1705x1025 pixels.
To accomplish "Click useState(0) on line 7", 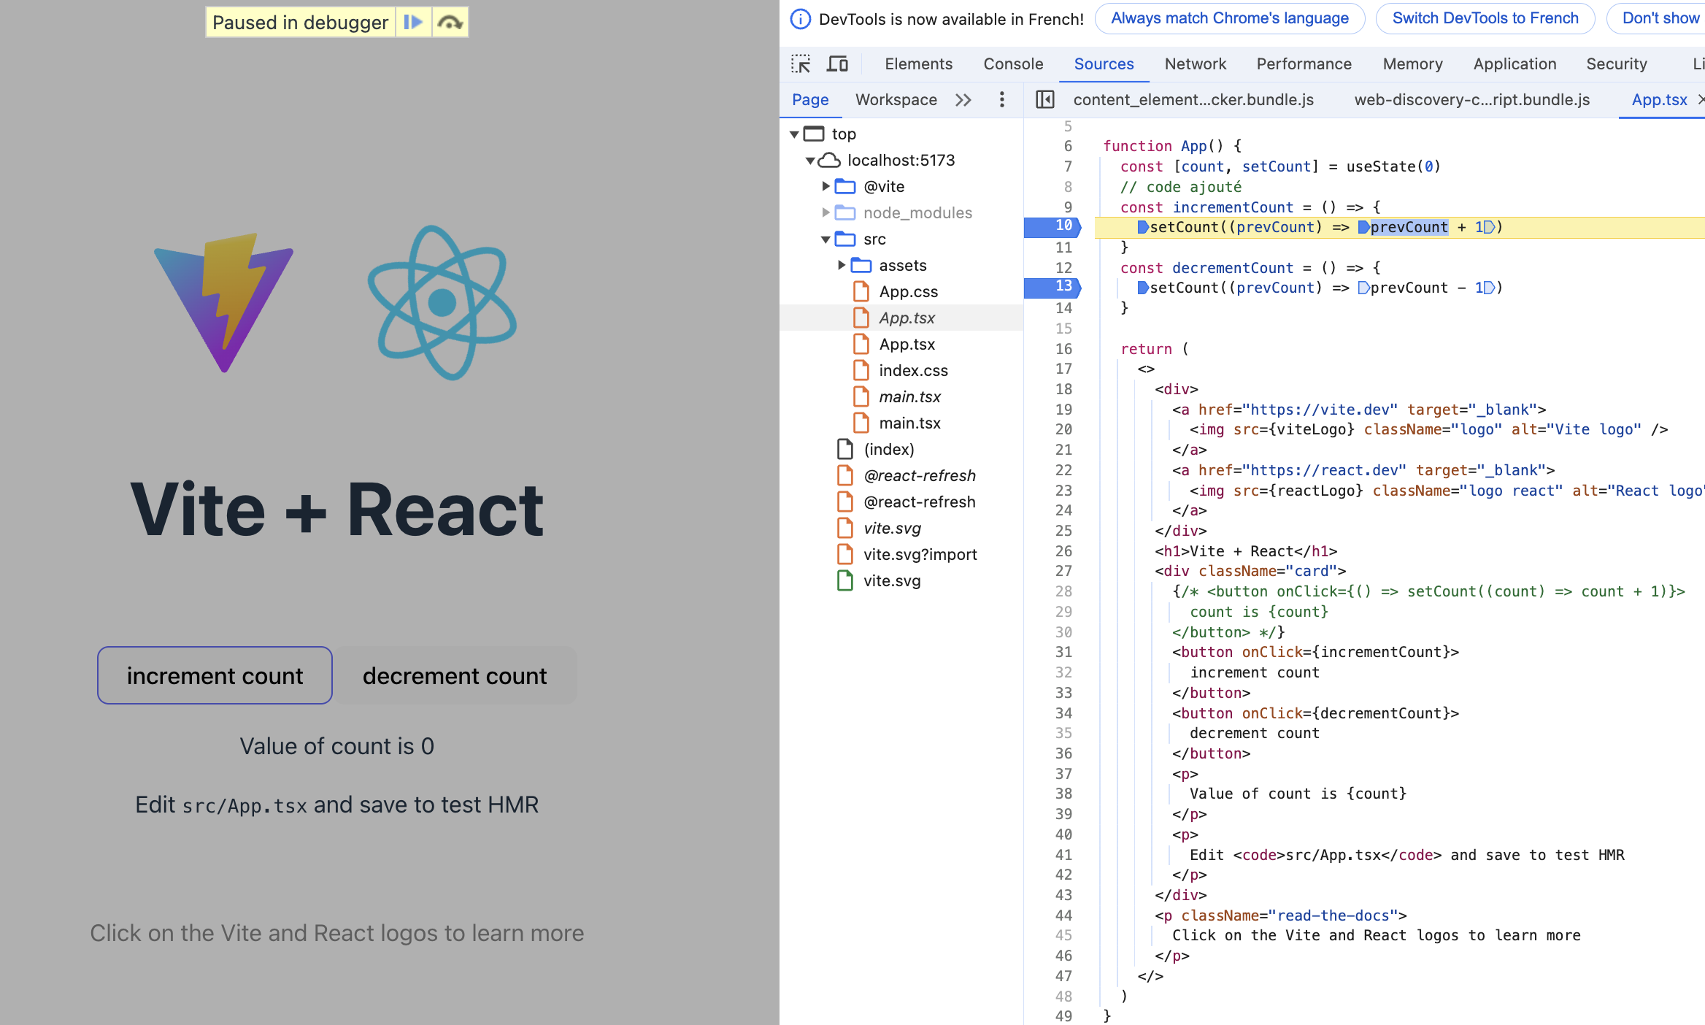I will click(x=1393, y=166).
